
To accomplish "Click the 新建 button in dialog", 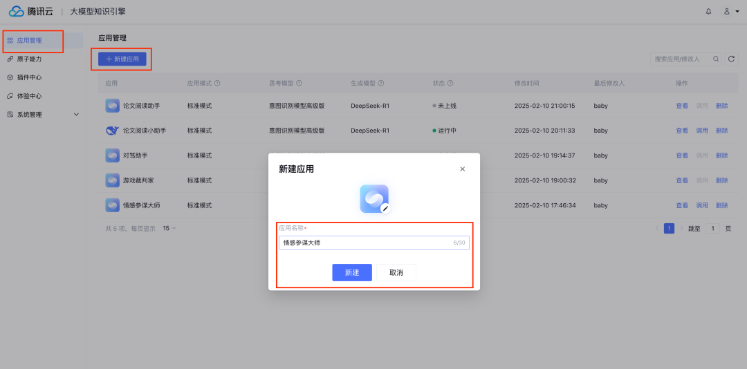I will 351,272.
